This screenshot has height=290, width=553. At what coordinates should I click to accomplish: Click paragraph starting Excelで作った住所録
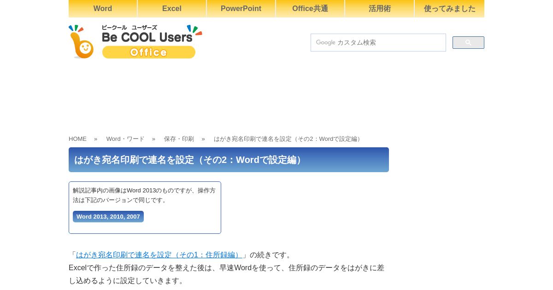(226, 274)
